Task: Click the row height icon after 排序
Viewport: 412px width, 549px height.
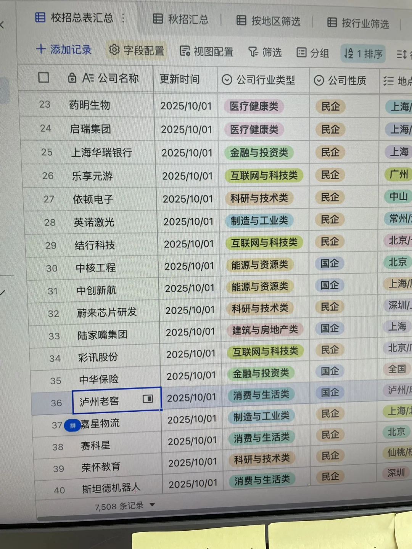Action: [401, 55]
